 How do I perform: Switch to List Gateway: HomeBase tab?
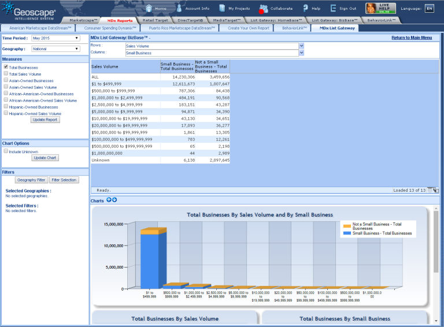coord(276,20)
